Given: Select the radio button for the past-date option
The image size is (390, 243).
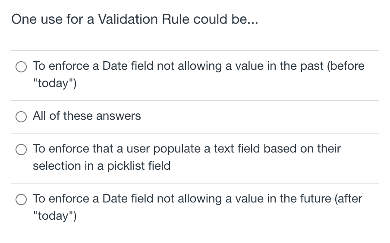Looking at the screenshot, I should click(21, 67).
